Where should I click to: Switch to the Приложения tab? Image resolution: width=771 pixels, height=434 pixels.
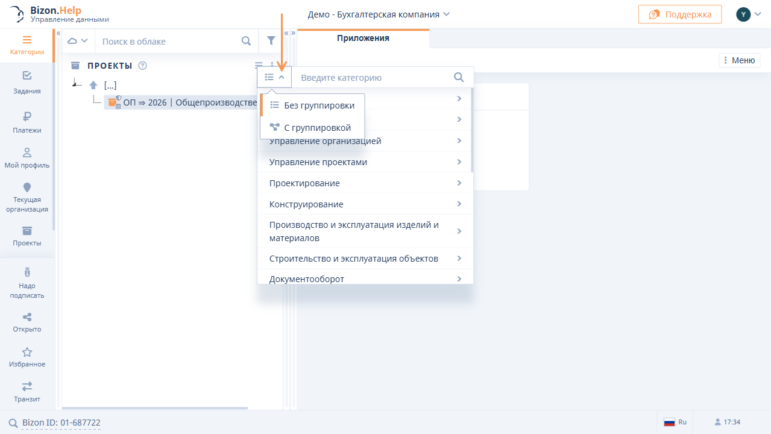tap(363, 38)
